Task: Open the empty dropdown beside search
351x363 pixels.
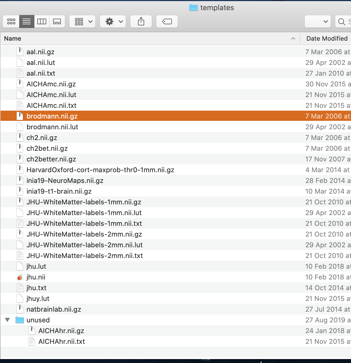Action: coord(318,21)
